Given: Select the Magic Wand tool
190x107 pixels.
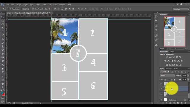Looking at the screenshot, I should 3,28.
